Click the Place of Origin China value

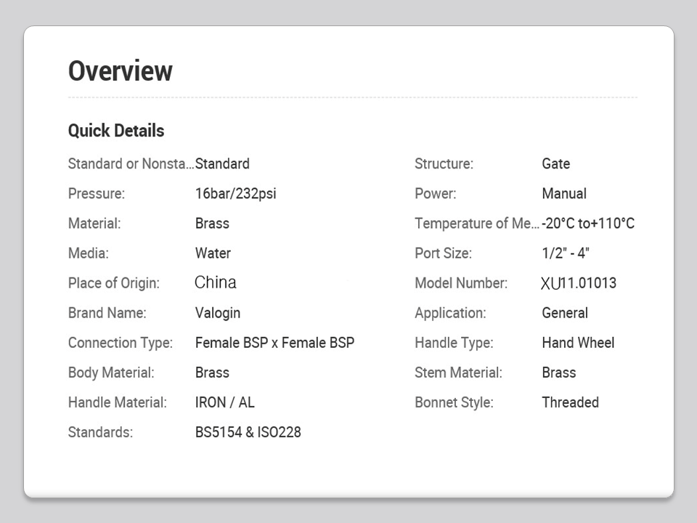click(x=216, y=283)
